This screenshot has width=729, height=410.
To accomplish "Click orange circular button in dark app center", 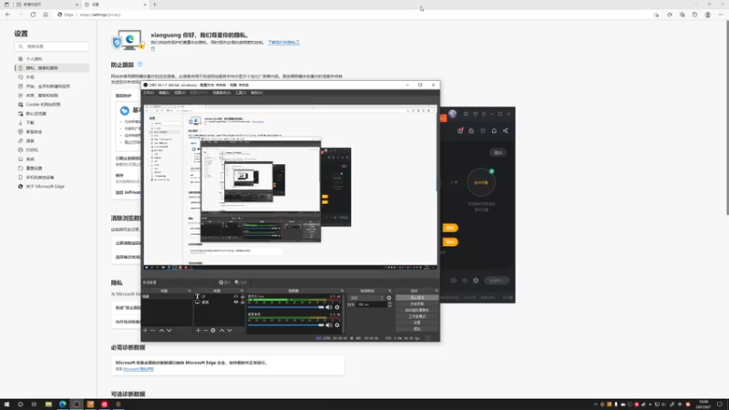I will (481, 182).
